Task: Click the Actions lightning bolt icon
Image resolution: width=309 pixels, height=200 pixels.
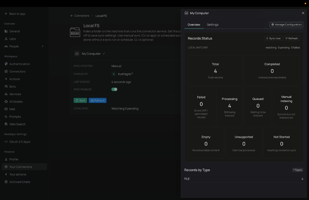Action: 6,79
